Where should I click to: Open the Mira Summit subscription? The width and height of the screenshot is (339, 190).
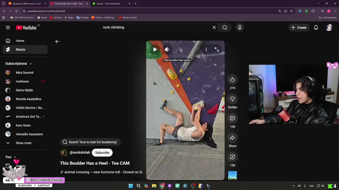point(25,73)
